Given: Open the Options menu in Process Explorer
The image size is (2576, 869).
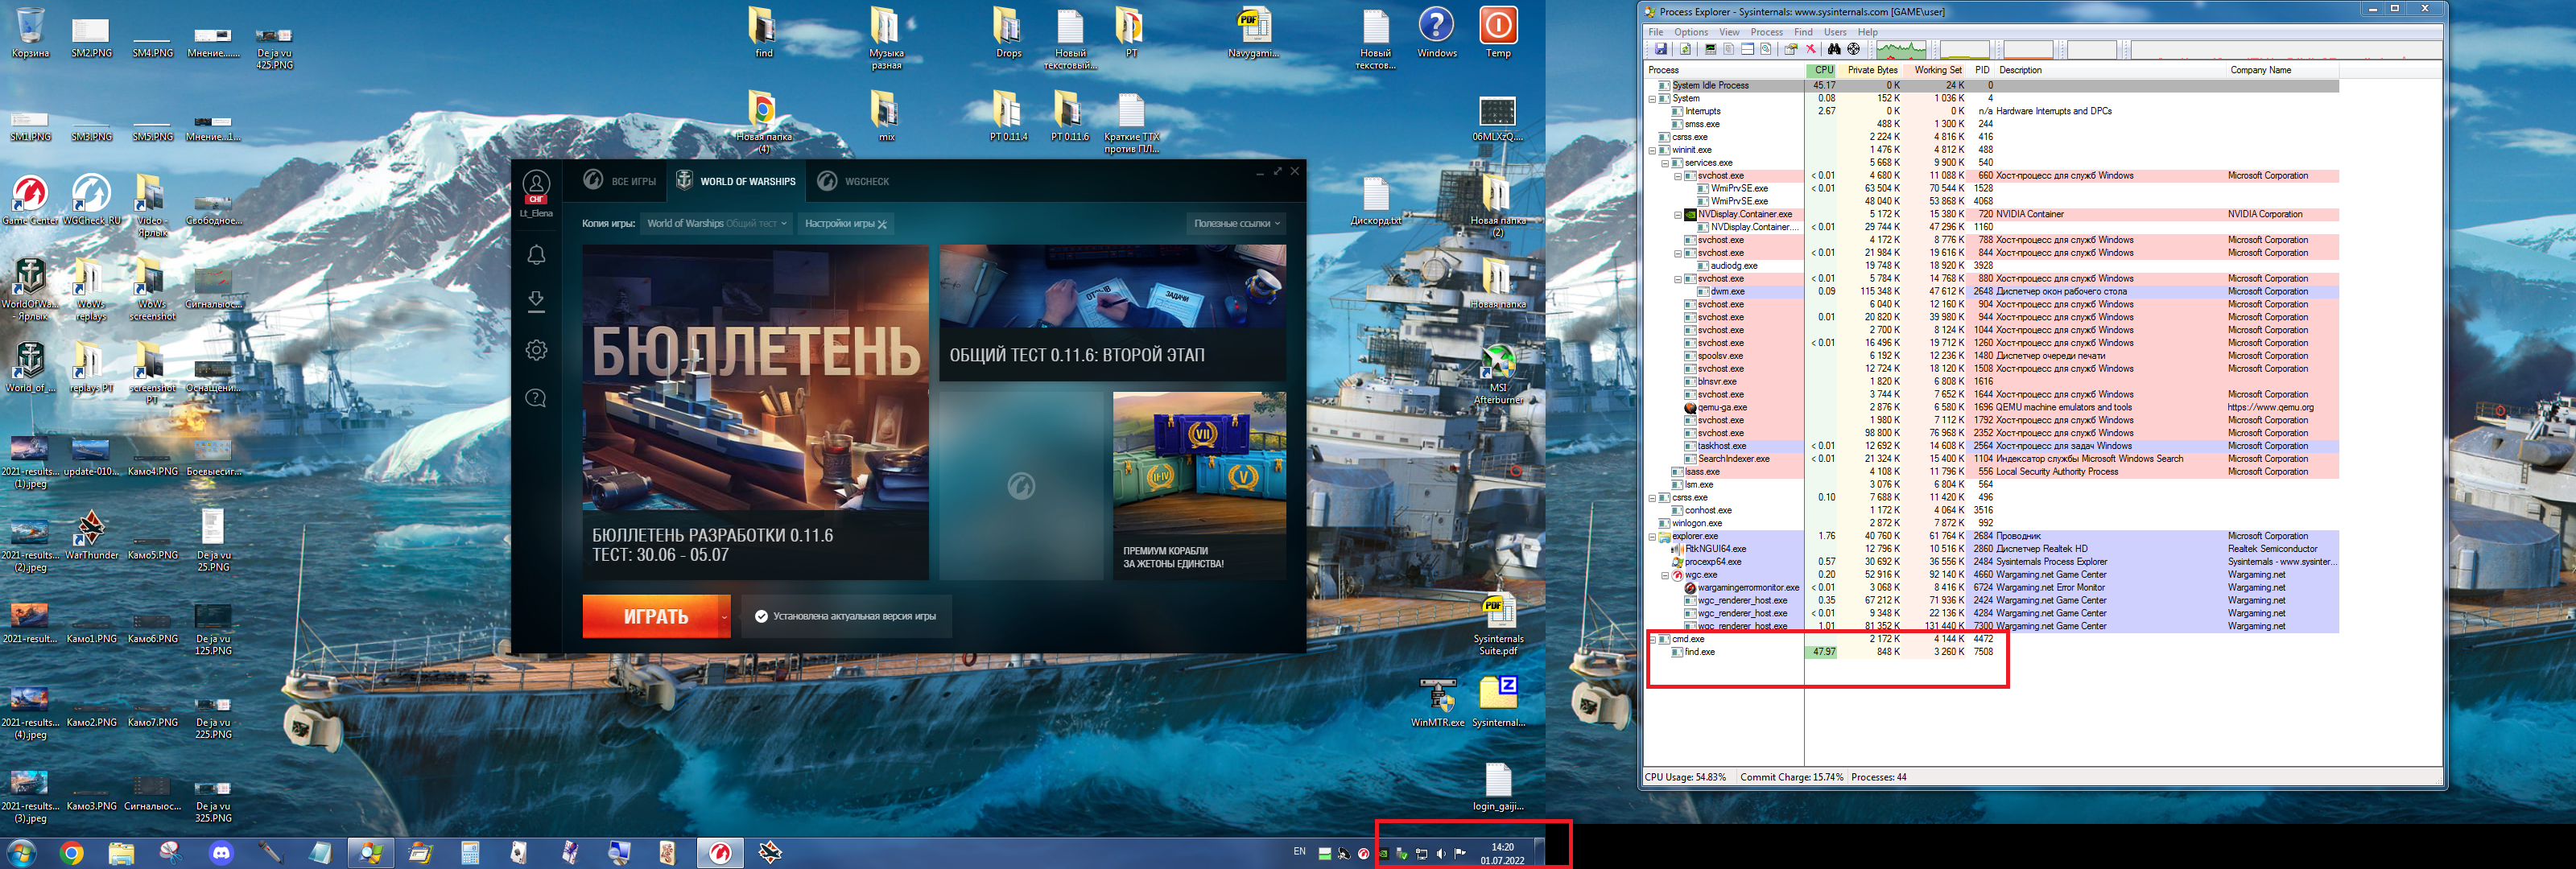Looking at the screenshot, I should point(1691,32).
